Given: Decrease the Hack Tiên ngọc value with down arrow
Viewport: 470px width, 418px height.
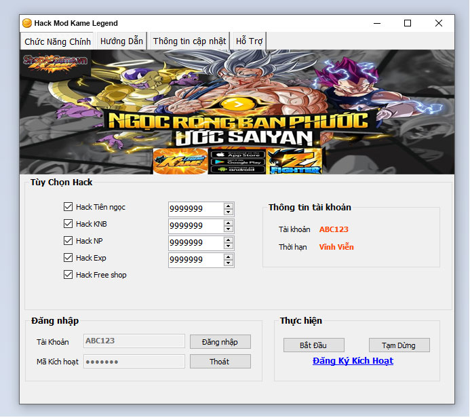Looking at the screenshot, I should (229, 212).
